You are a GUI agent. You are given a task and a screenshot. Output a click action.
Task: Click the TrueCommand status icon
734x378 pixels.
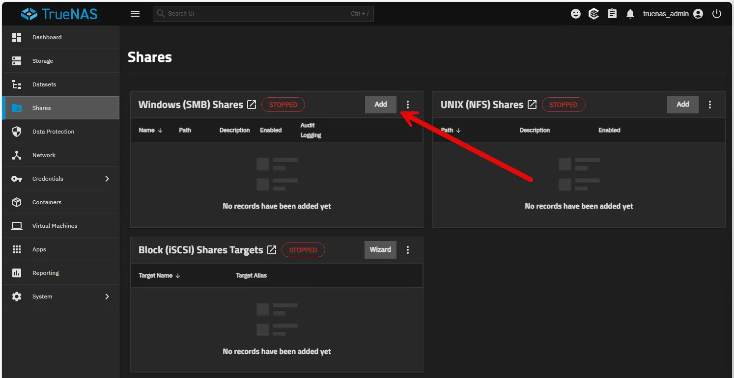[x=594, y=14]
